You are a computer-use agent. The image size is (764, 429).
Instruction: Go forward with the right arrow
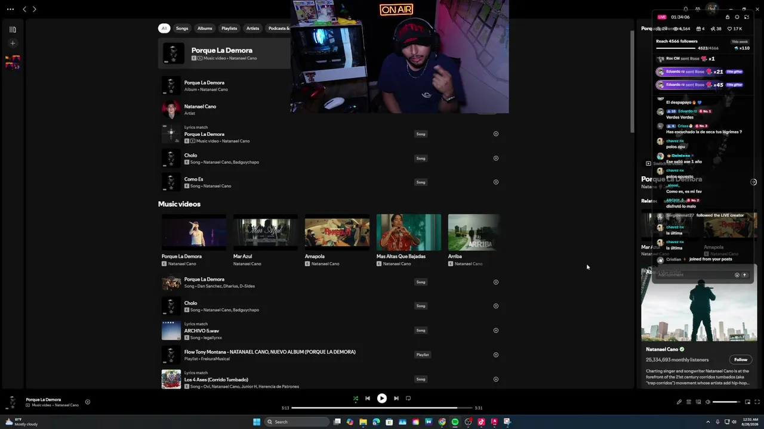[34, 9]
